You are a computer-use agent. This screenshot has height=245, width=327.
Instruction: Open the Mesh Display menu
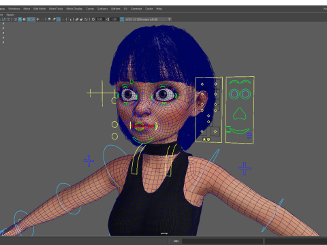point(74,9)
